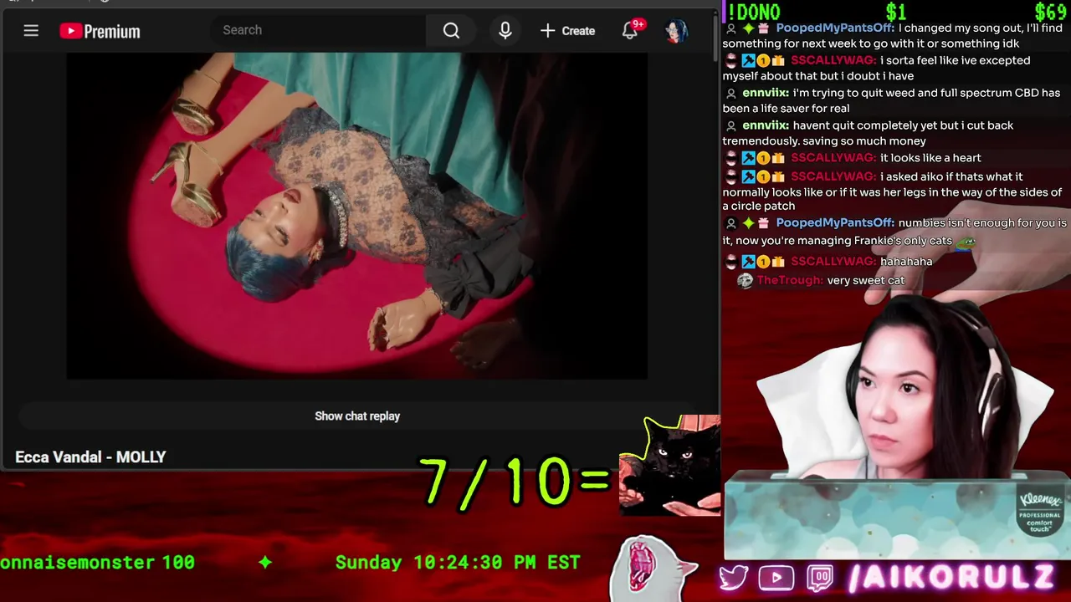Viewport: 1071px width, 602px height.
Task: Click the Twitter bird icon in overlay
Action: click(734, 578)
